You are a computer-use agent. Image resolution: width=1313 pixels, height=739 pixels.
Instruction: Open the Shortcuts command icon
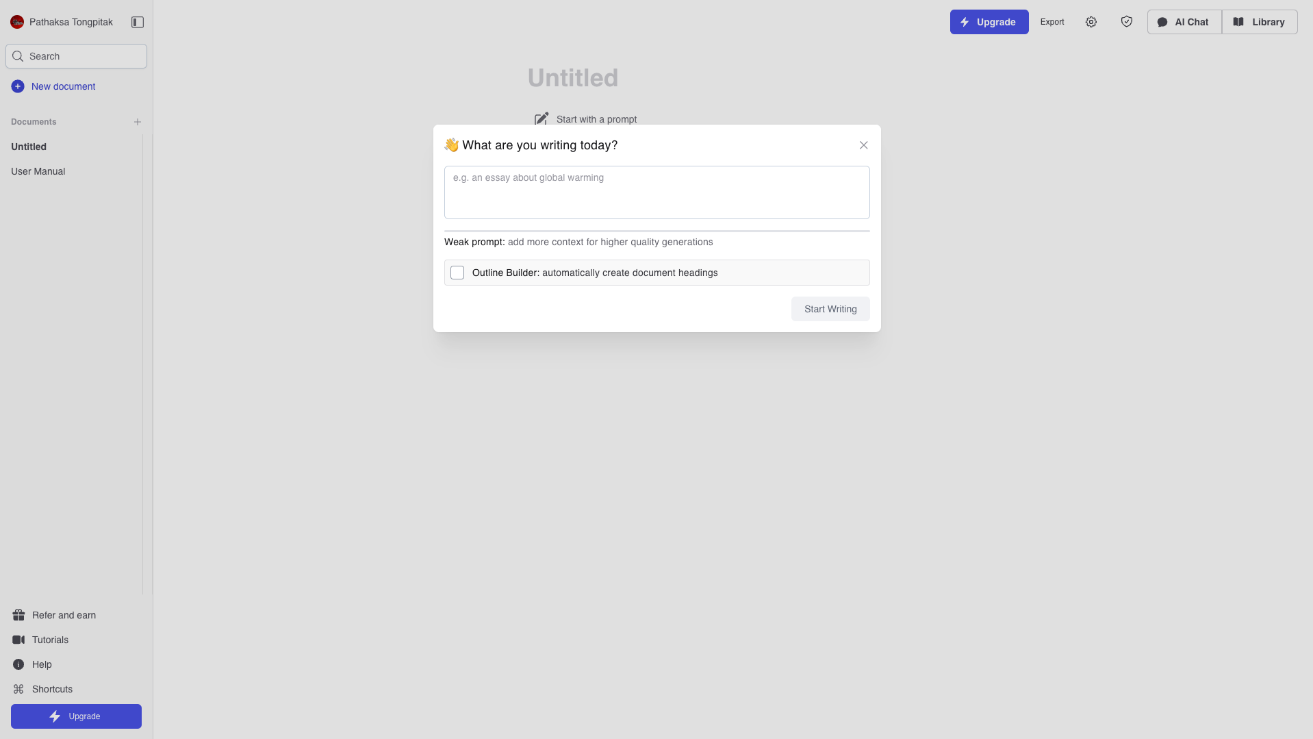[x=18, y=689]
